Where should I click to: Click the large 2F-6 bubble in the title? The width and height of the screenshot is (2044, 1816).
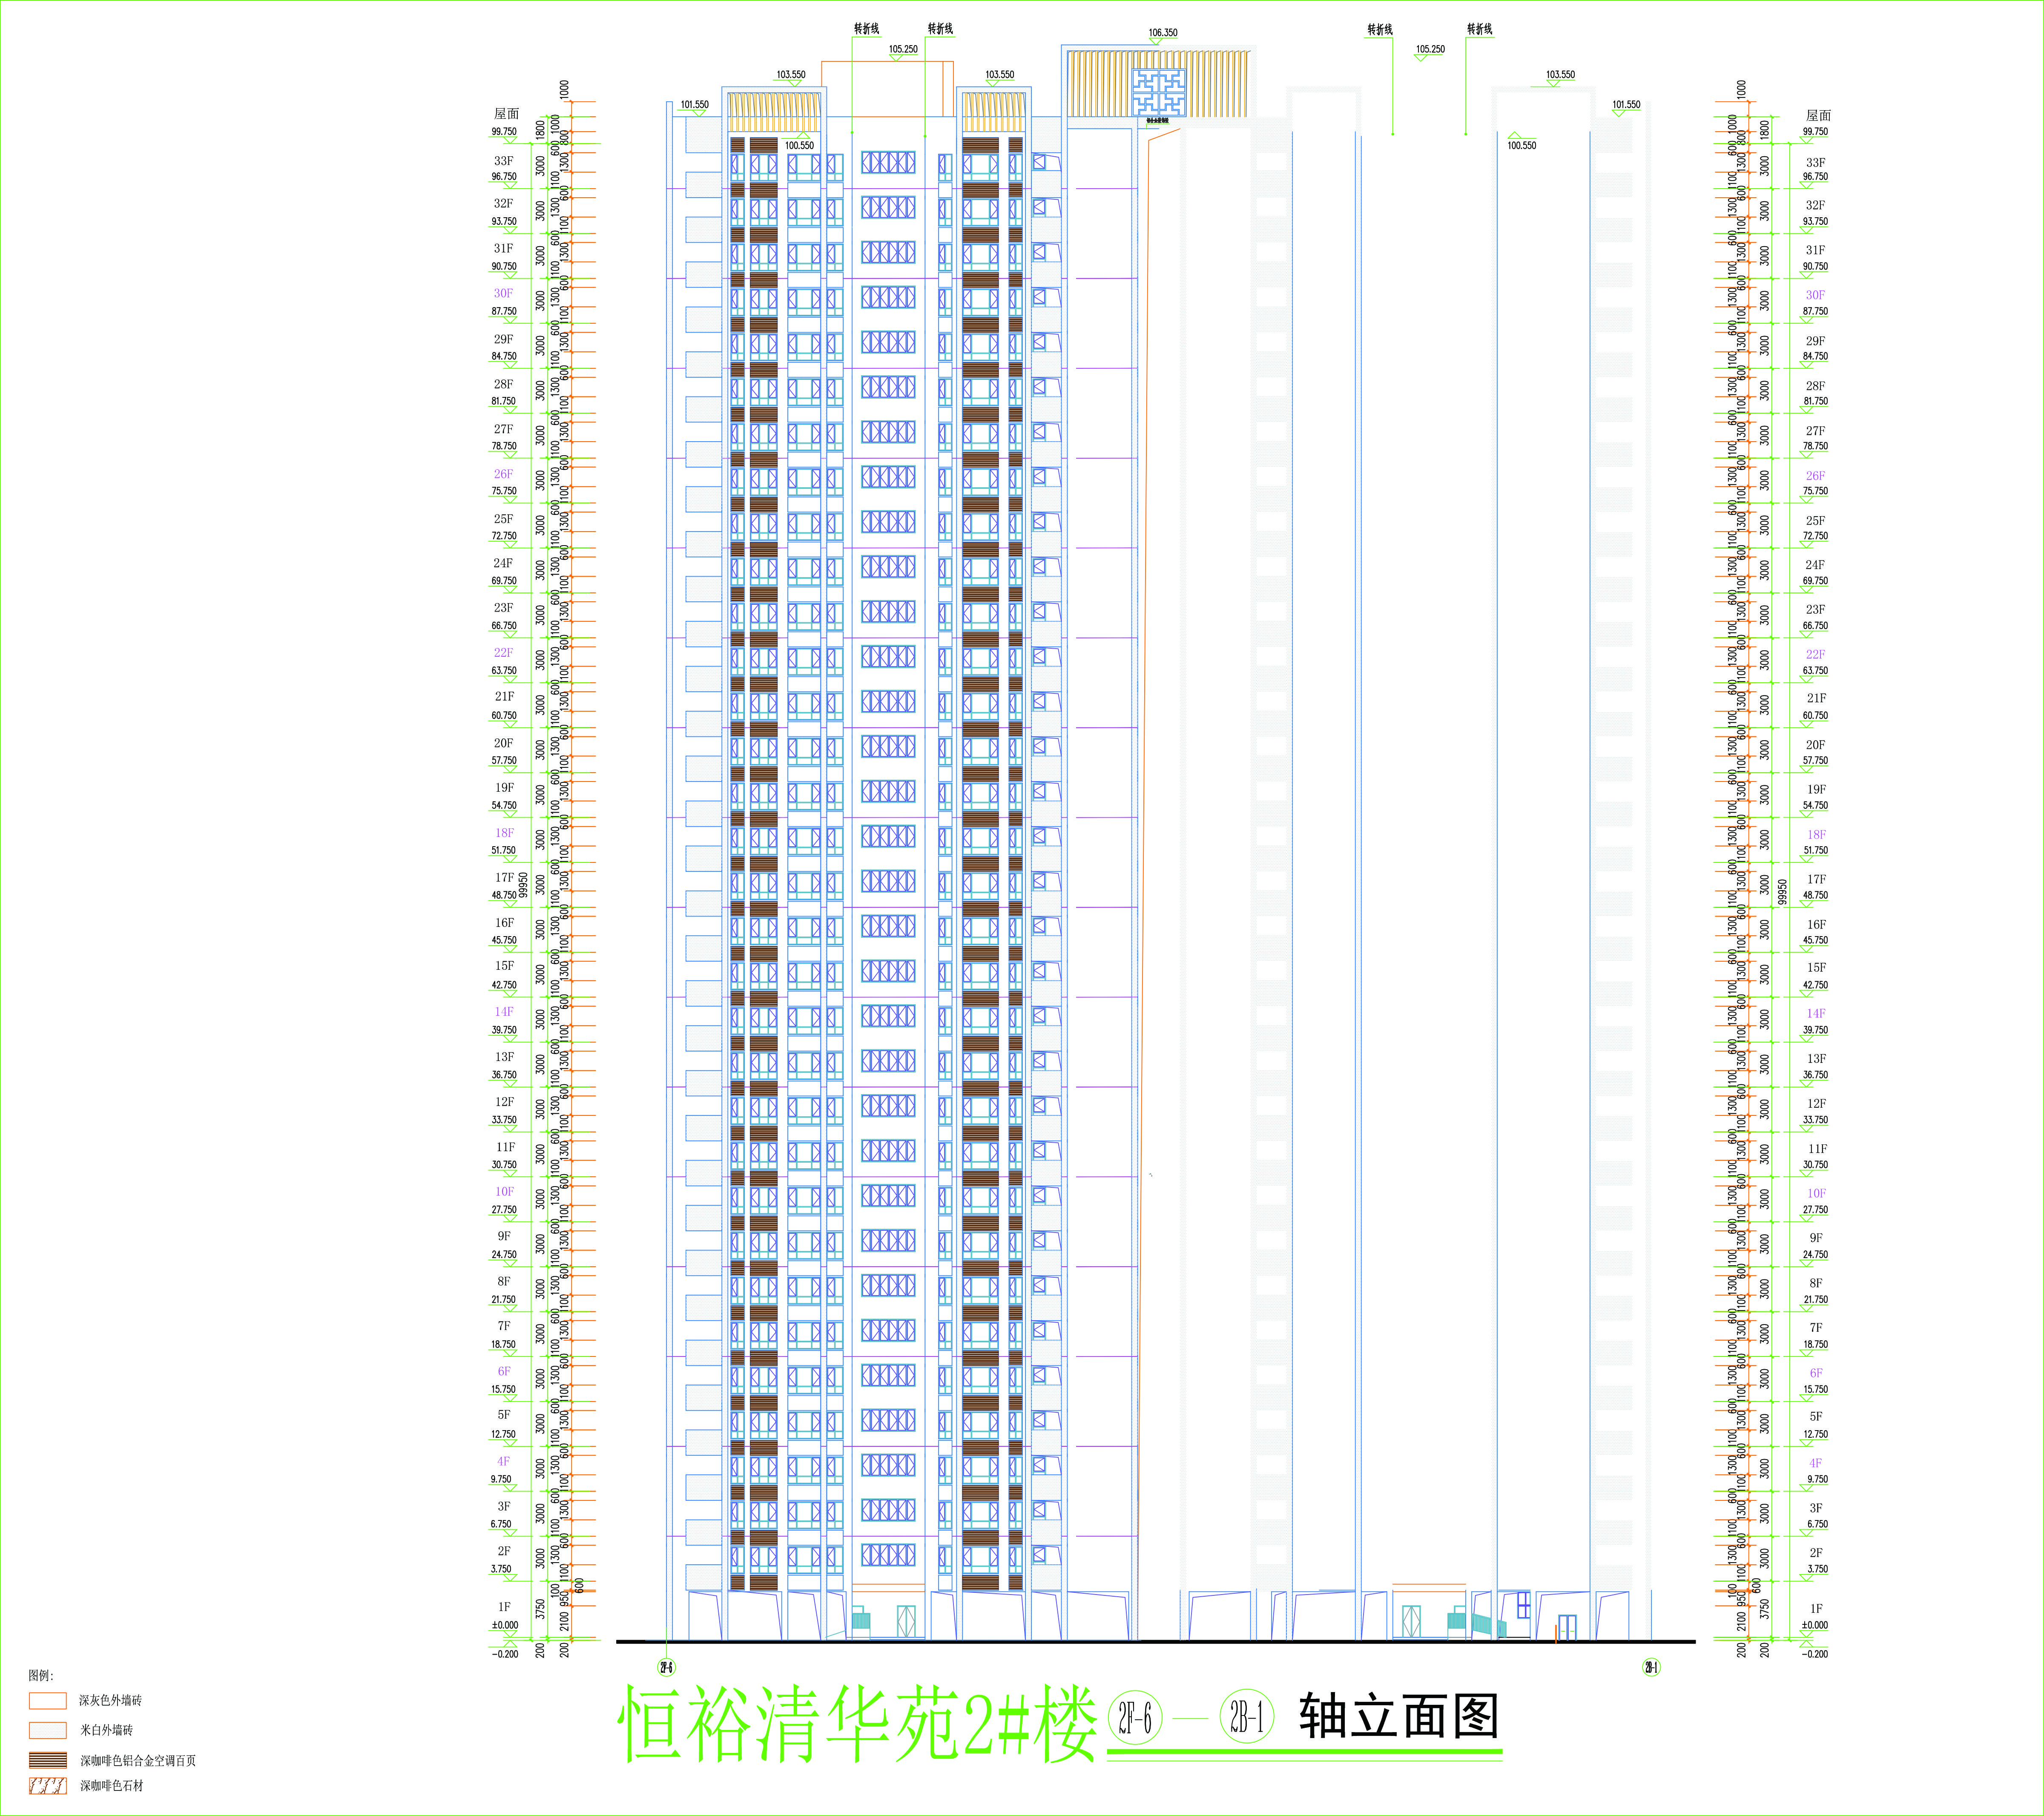pos(1135,1718)
